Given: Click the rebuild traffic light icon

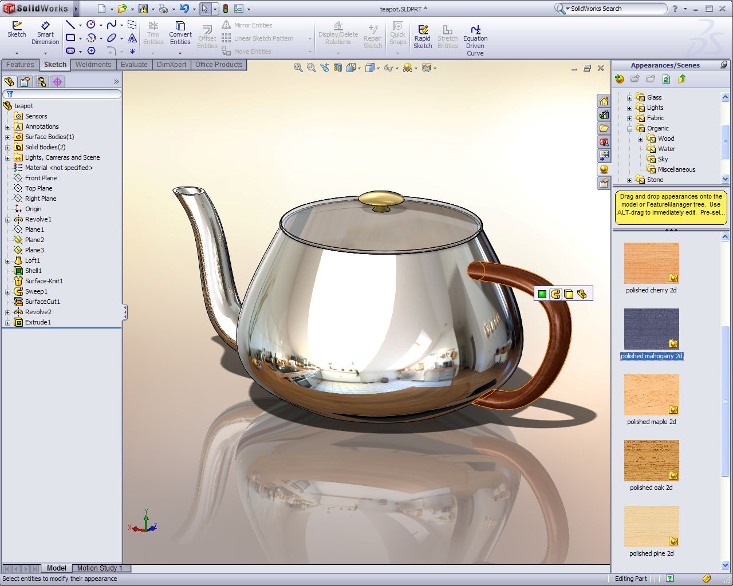Looking at the screenshot, I should pyautogui.click(x=225, y=9).
